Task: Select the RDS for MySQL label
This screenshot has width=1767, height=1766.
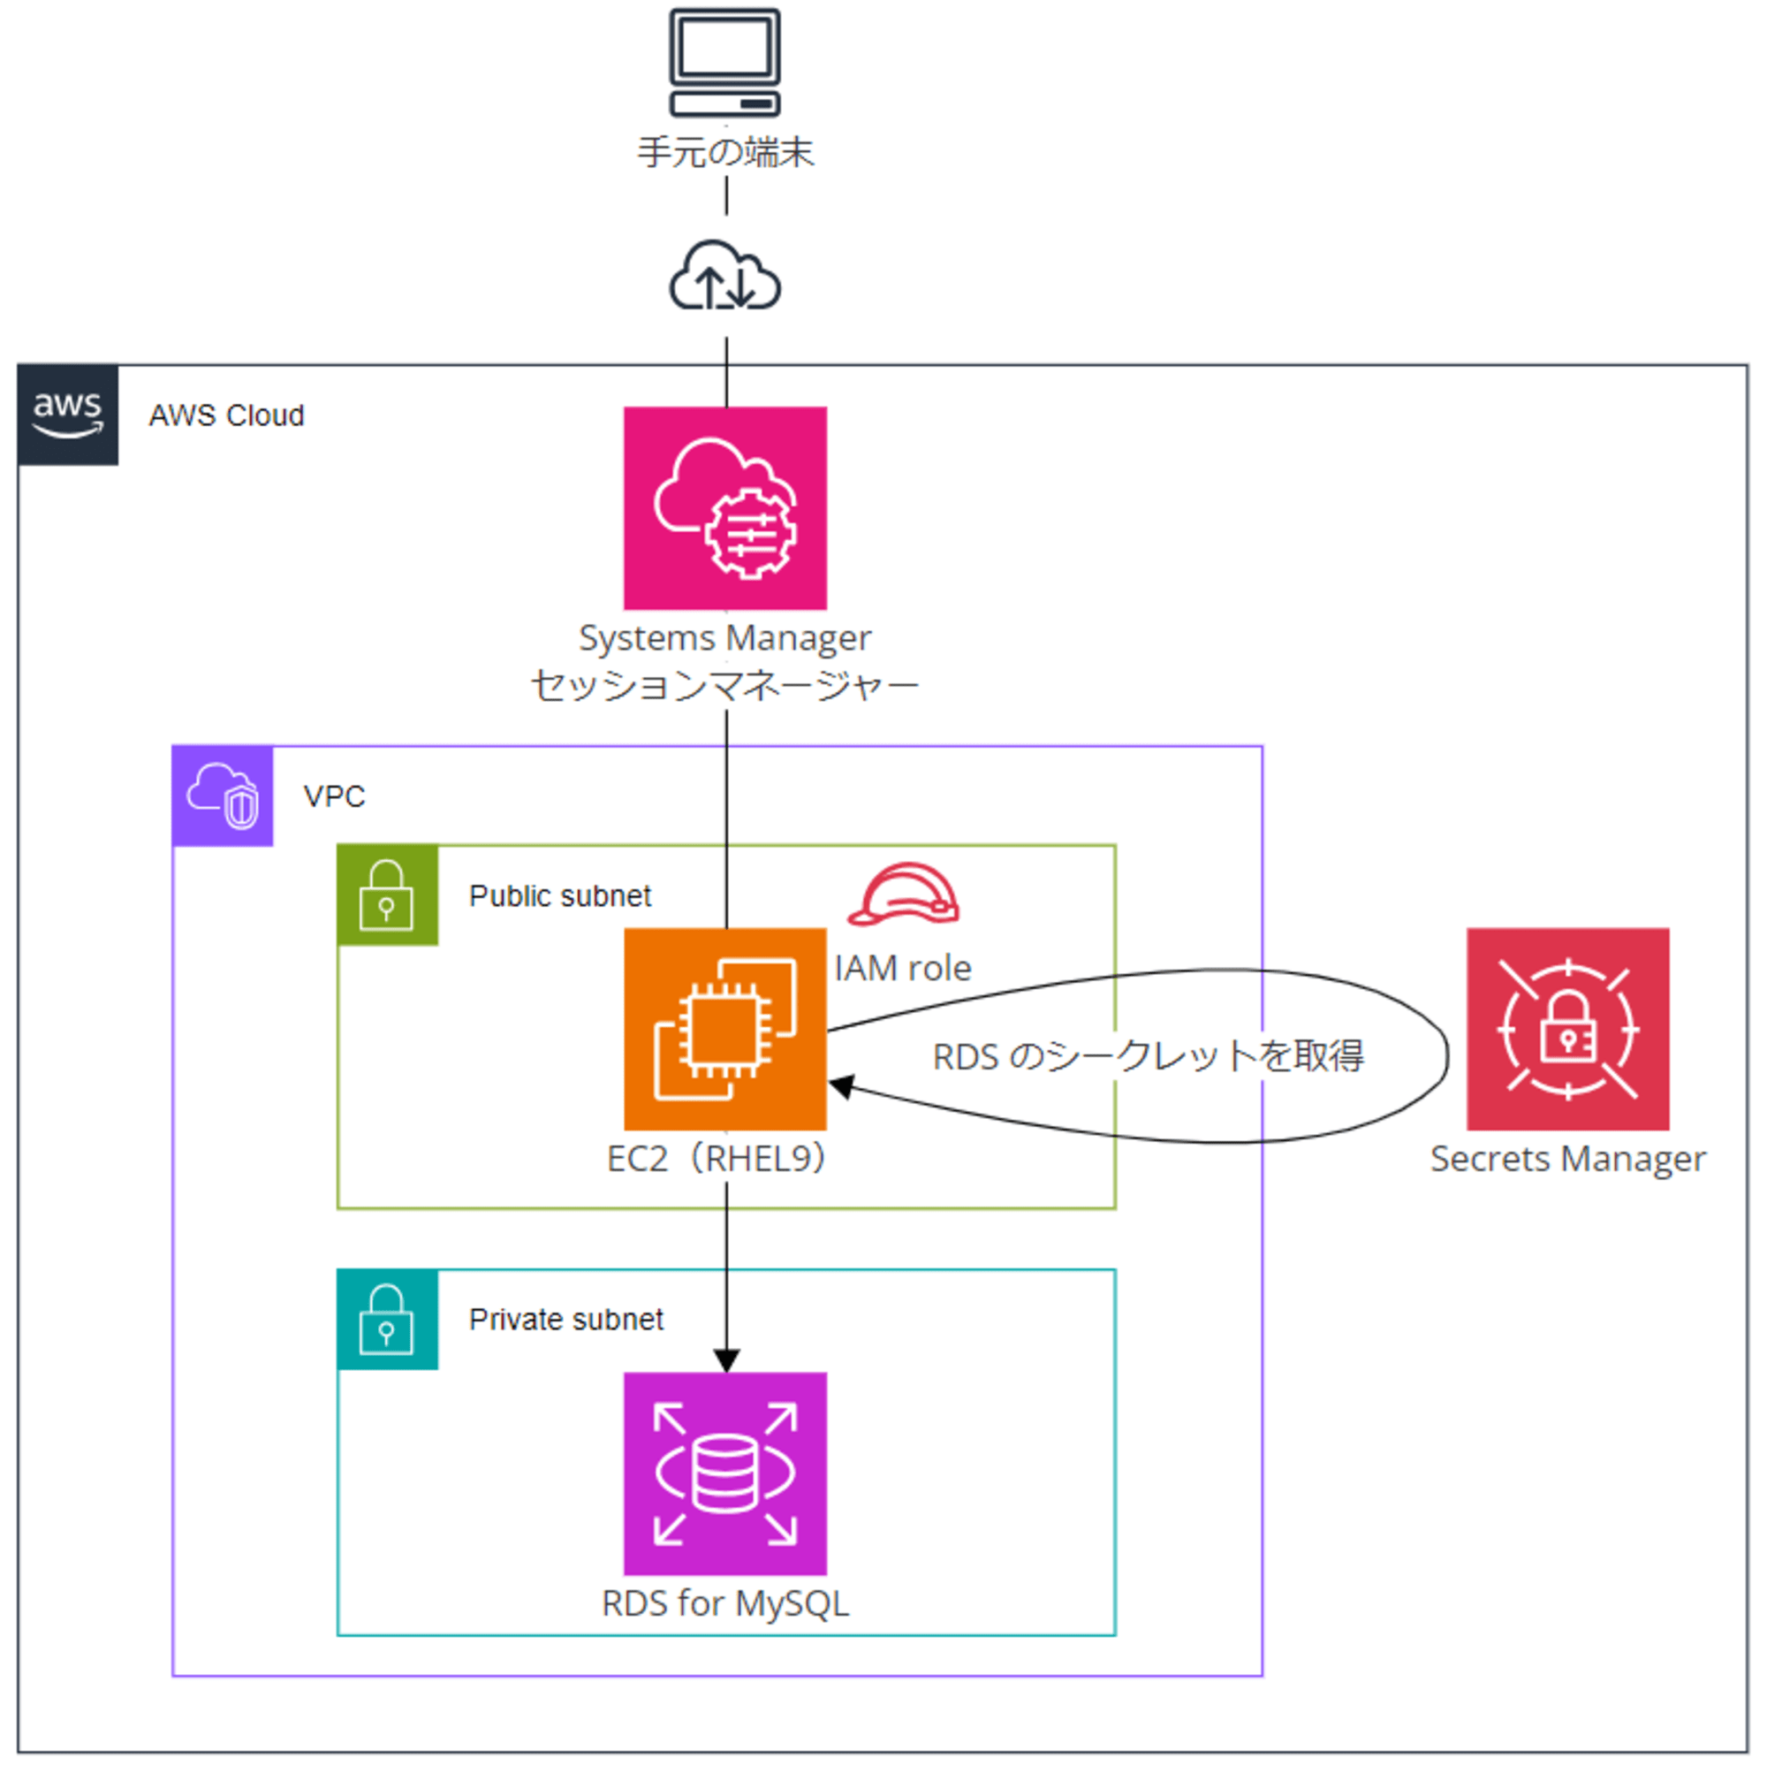Action: coord(725,1603)
